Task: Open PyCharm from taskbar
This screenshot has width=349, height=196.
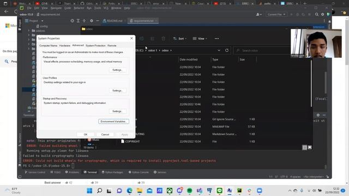Action: tap(239, 191)
